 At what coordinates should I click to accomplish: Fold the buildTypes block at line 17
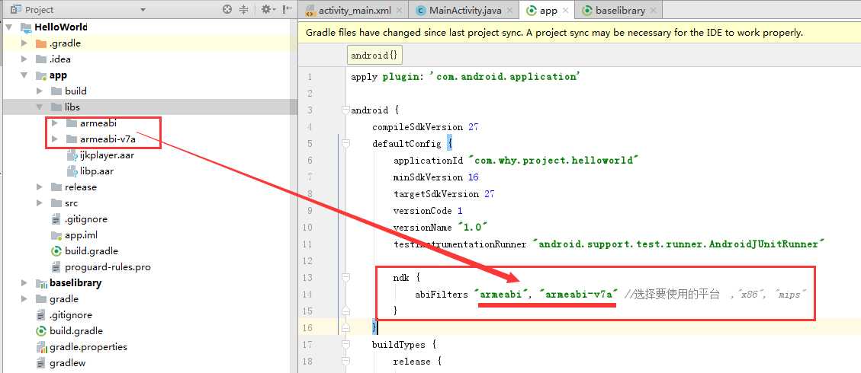[345, 345]
